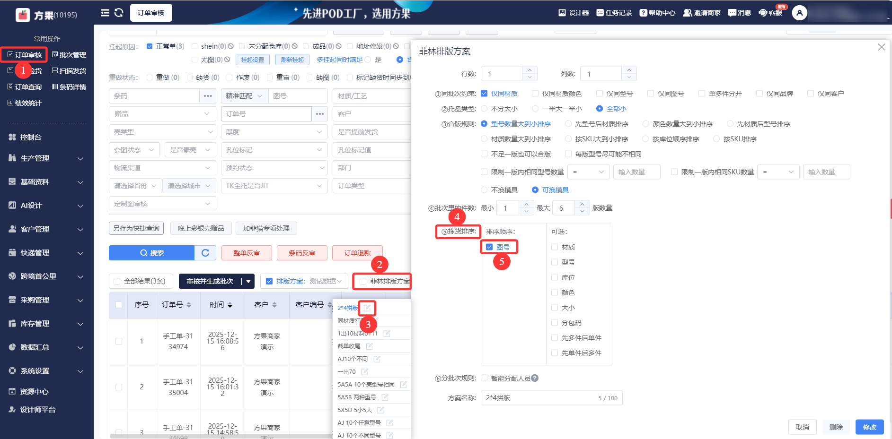Open 邀请商家 invite merchants
The width and height of the screenshot is (892, 439).
[701, 13]
